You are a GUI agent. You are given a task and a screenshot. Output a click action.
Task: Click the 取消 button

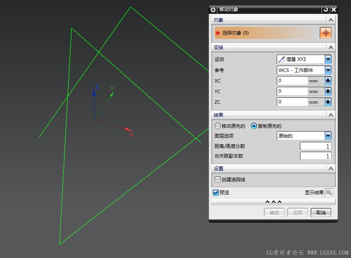pos(321,213)
